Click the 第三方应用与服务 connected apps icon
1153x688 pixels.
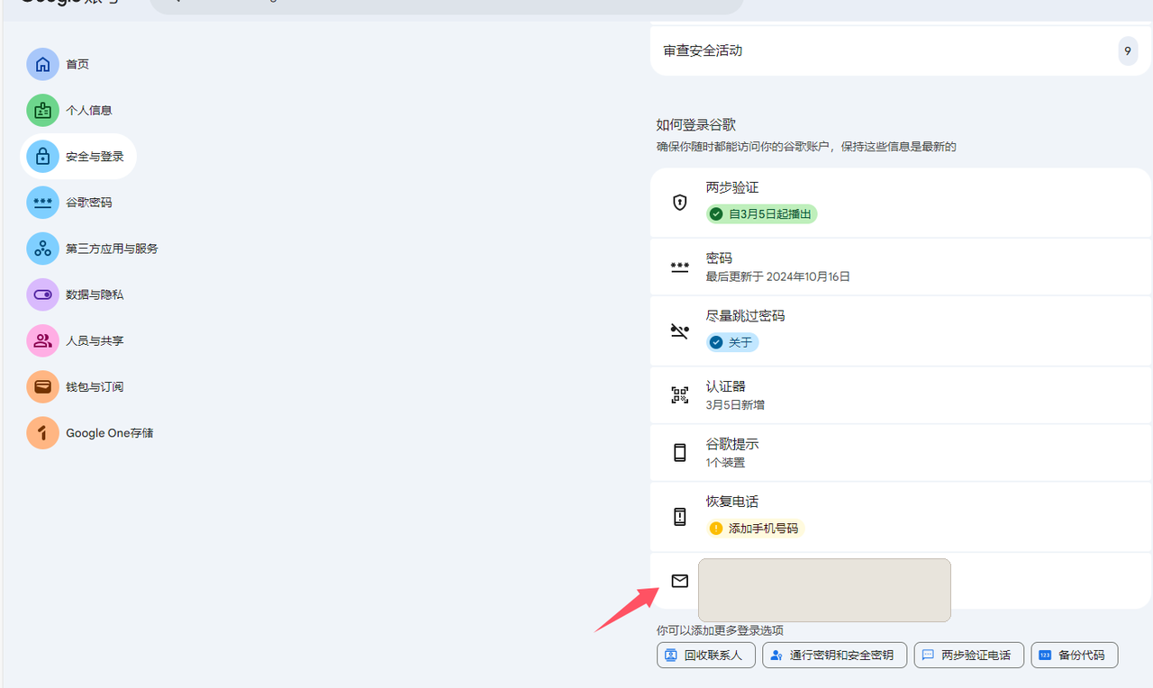42,249
